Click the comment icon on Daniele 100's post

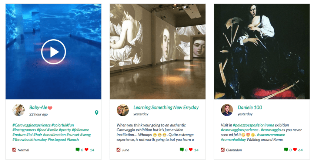pos(286,150)
